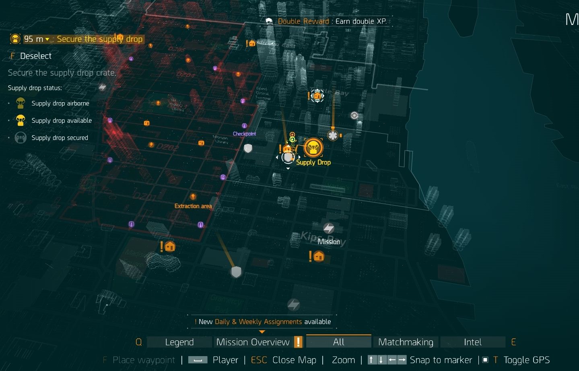Click the Supply drop available legend icon
The height and width of the screenshot is (371, 579).
tap(20, 120)
